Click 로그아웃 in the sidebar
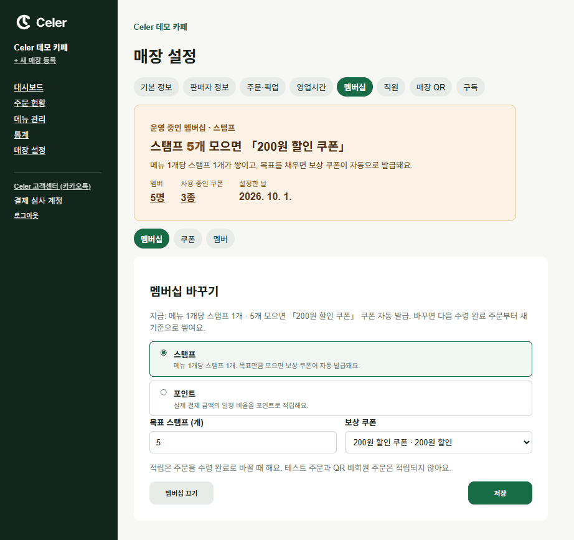This screenshot has width=574, height=540. [26, 216]
